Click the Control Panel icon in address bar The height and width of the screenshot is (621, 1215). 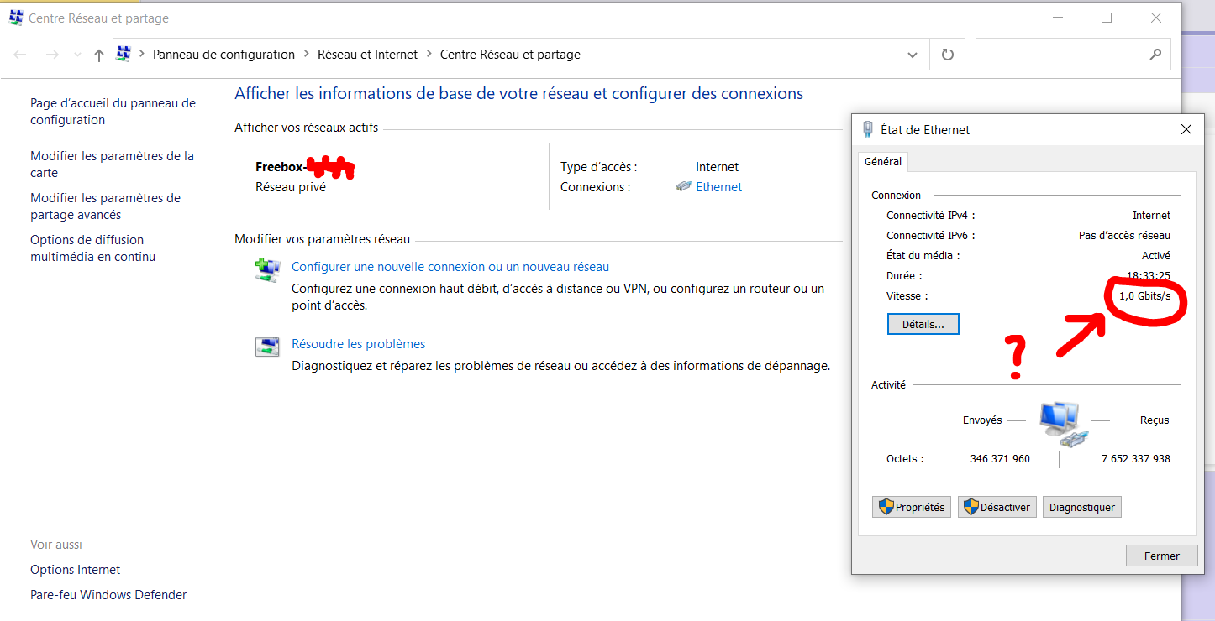pyautogui.click(x=124, y=55)
